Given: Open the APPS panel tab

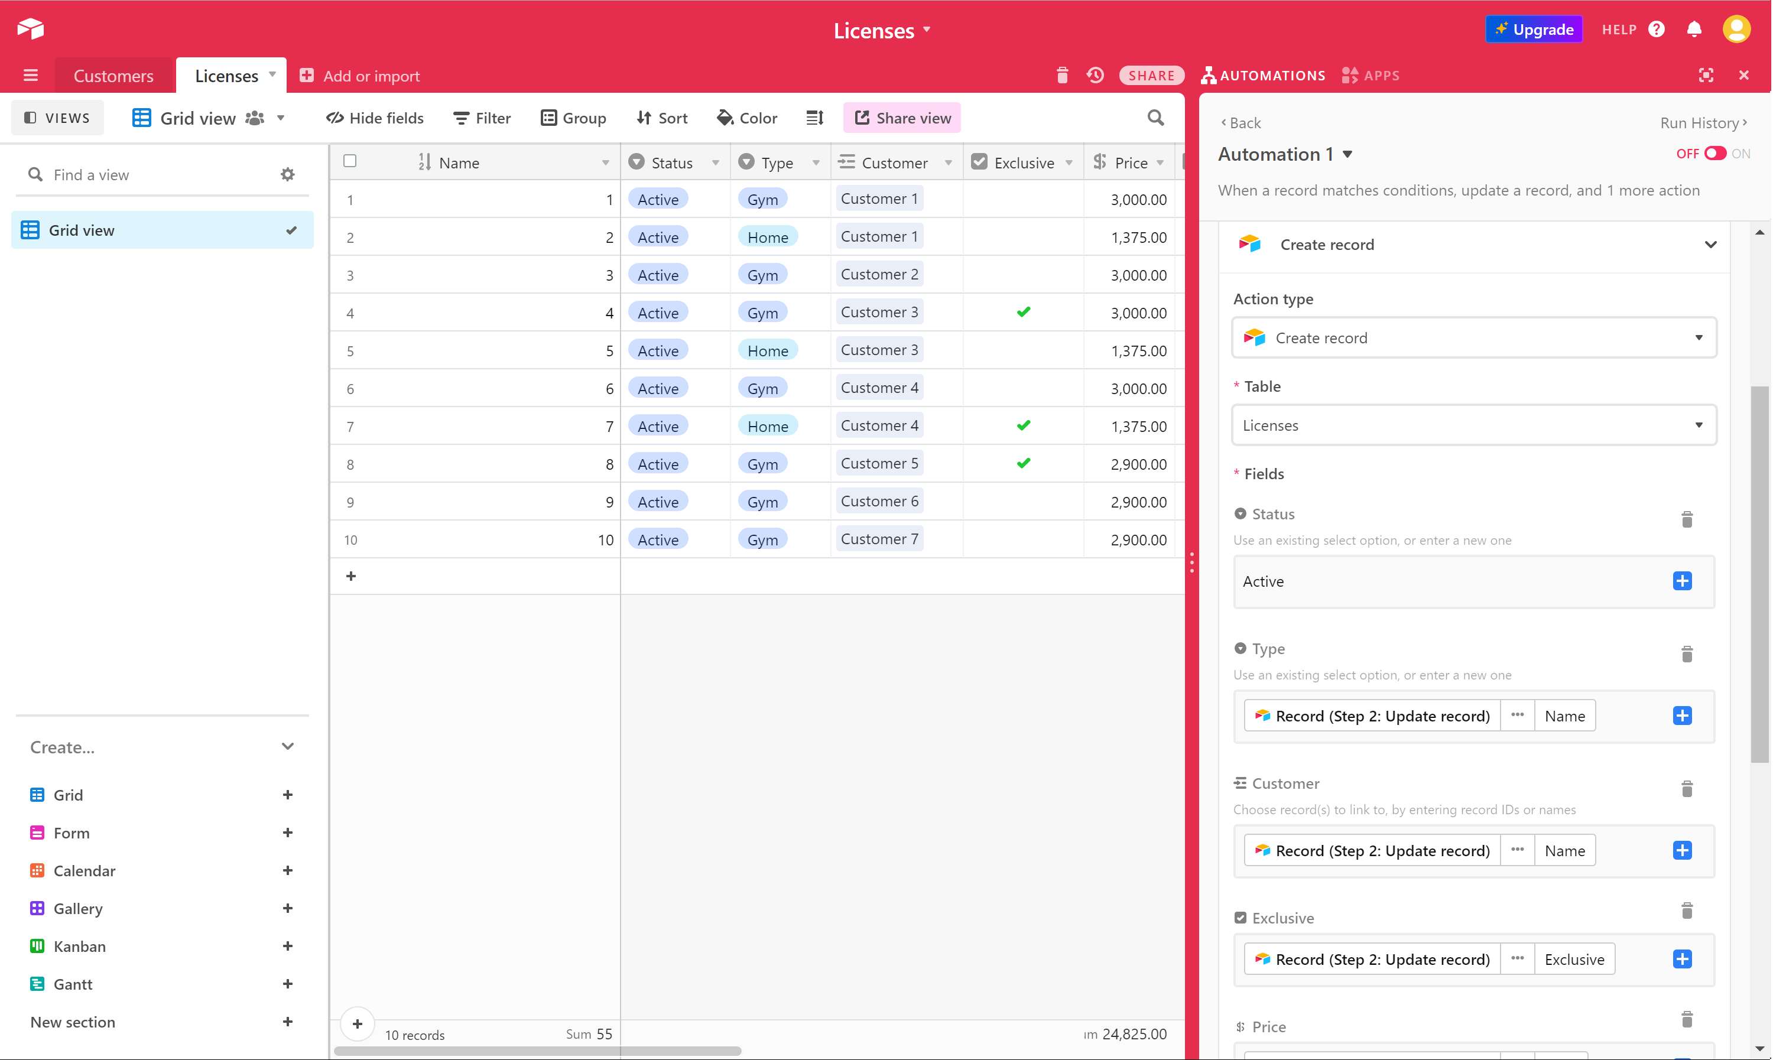Looking at the screenshot, I should click(1370, 75).
